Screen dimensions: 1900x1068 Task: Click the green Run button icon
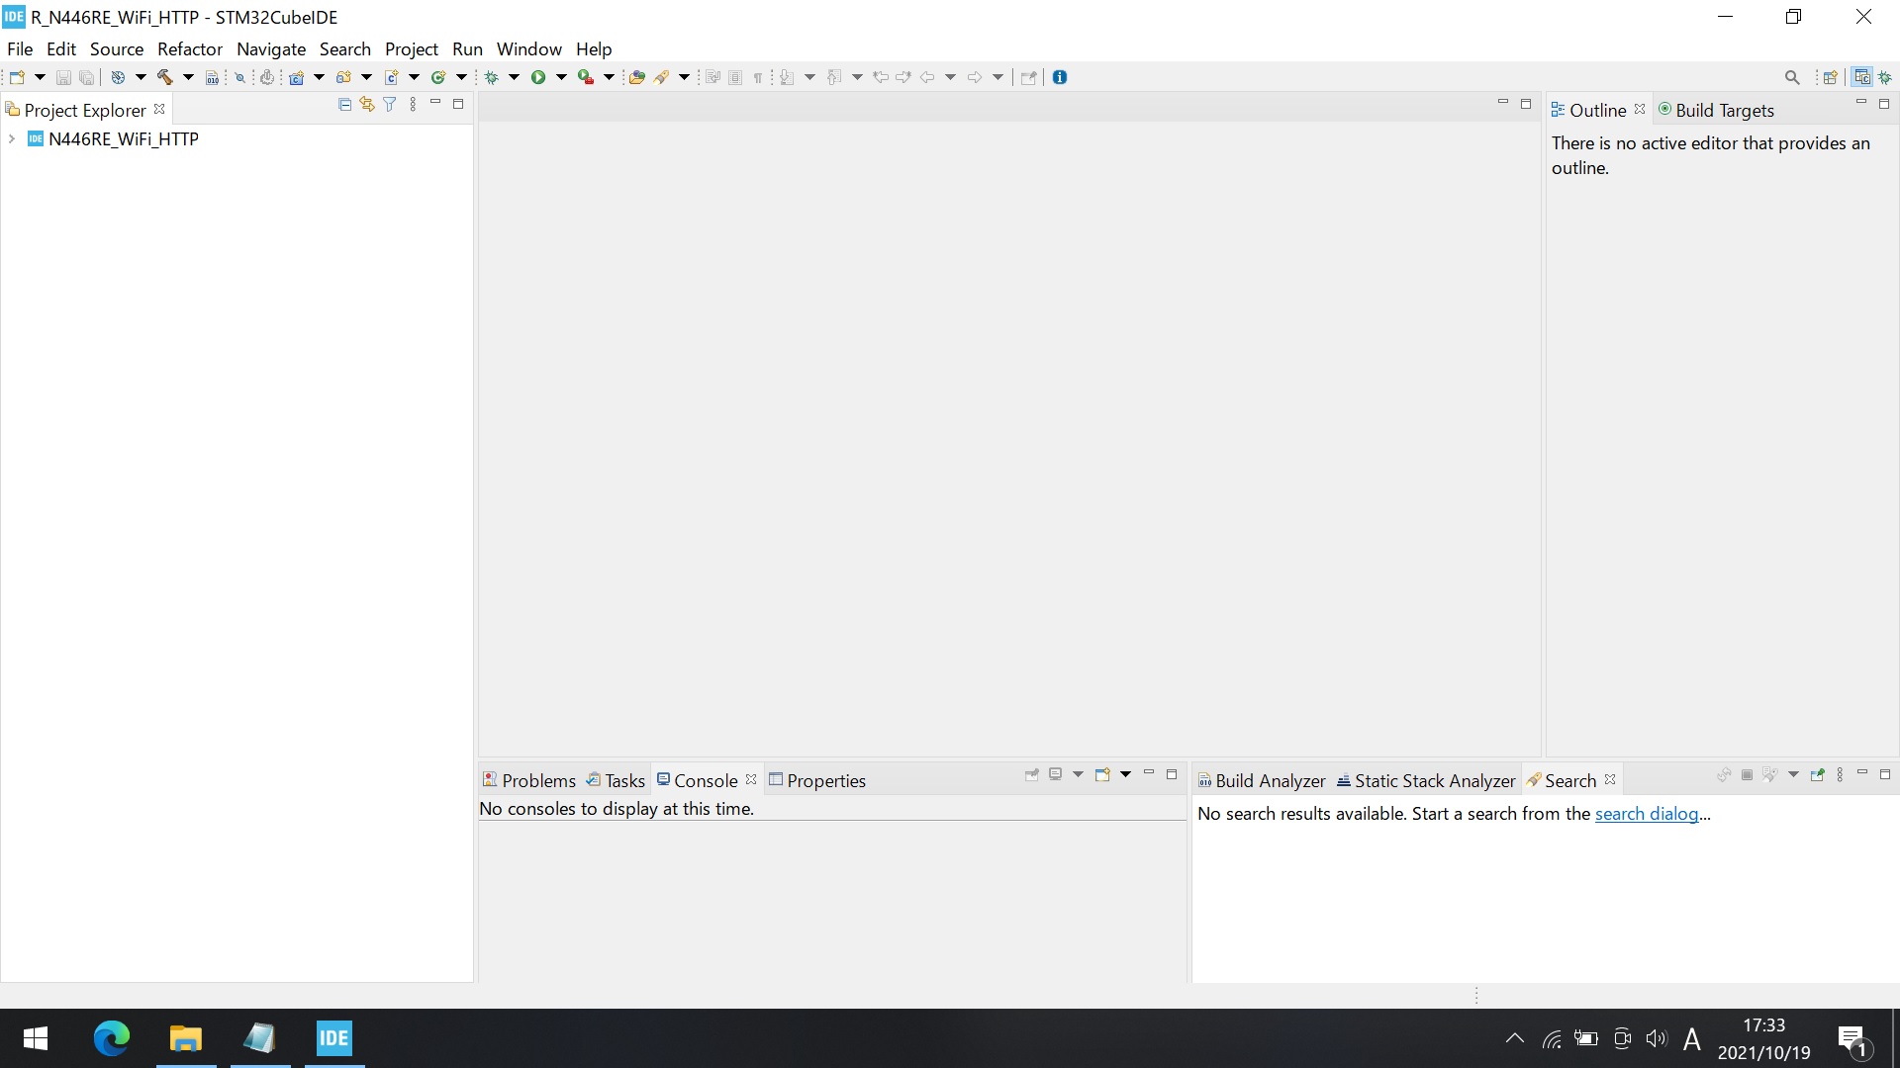click(538, 77)
